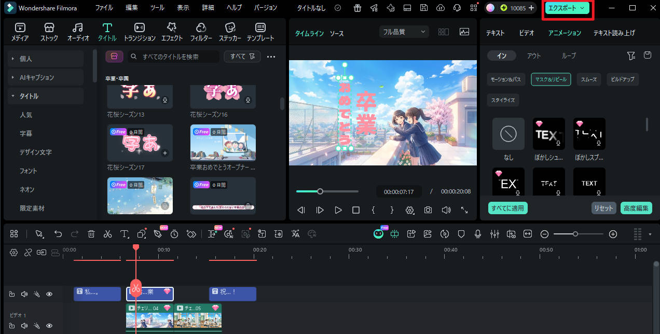Click the speaker volume icon under the preview

pos(446,210)
